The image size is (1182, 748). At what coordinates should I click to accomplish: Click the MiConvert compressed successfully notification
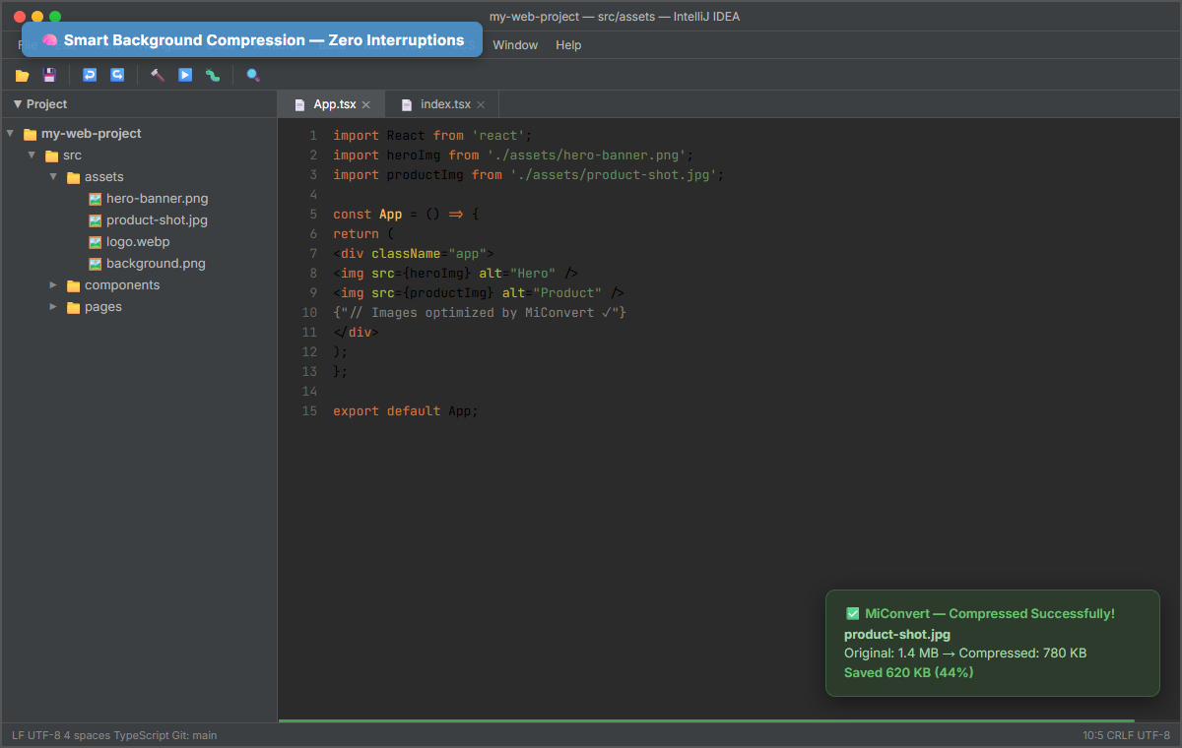[992, 643]
